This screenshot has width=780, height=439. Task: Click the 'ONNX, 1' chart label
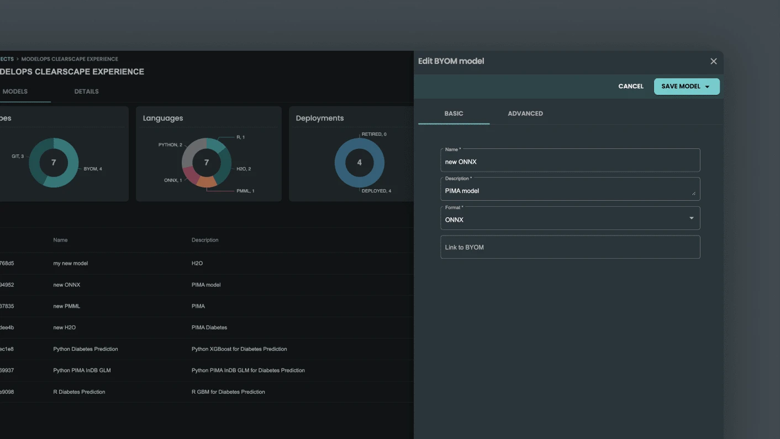point(173,180)
